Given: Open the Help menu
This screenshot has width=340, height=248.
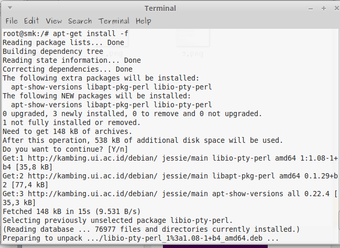Looking at the screenshot, I should click(143, 21).
